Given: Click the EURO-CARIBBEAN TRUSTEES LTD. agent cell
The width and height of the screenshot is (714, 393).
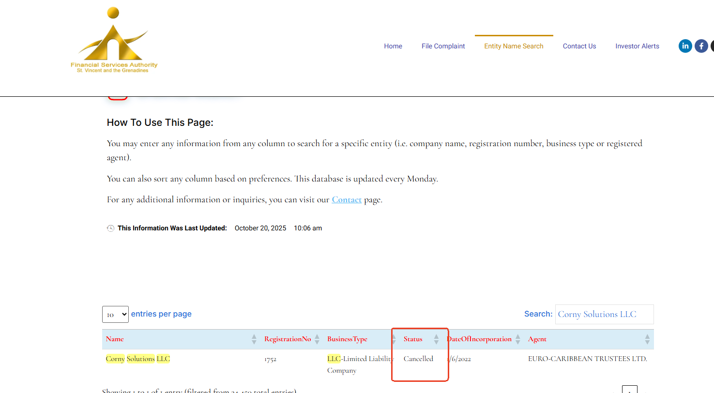Looking at the screenshot, I should tap(587, 359).
